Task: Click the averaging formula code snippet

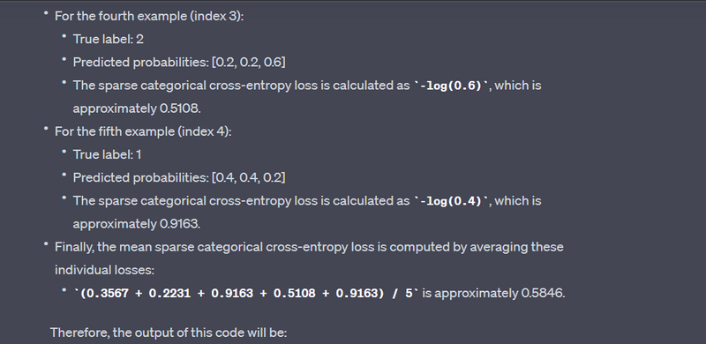Action: [x=246, y=293]
